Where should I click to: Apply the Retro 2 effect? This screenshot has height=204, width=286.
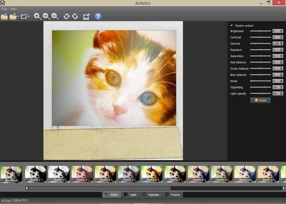point(59,174)
